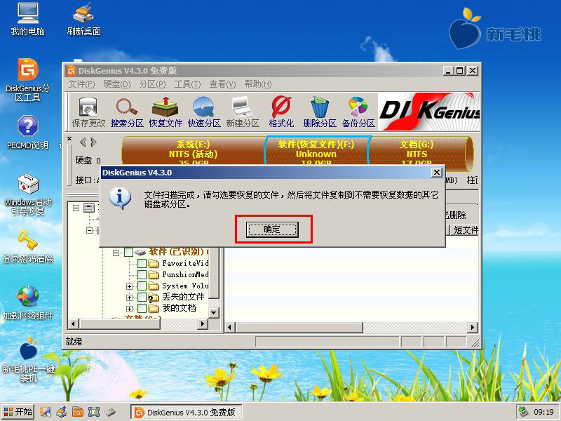Click the folder tree's scroll-right arrow
The width and height of the screenshot is (561, 421).
tap(203, 324)
